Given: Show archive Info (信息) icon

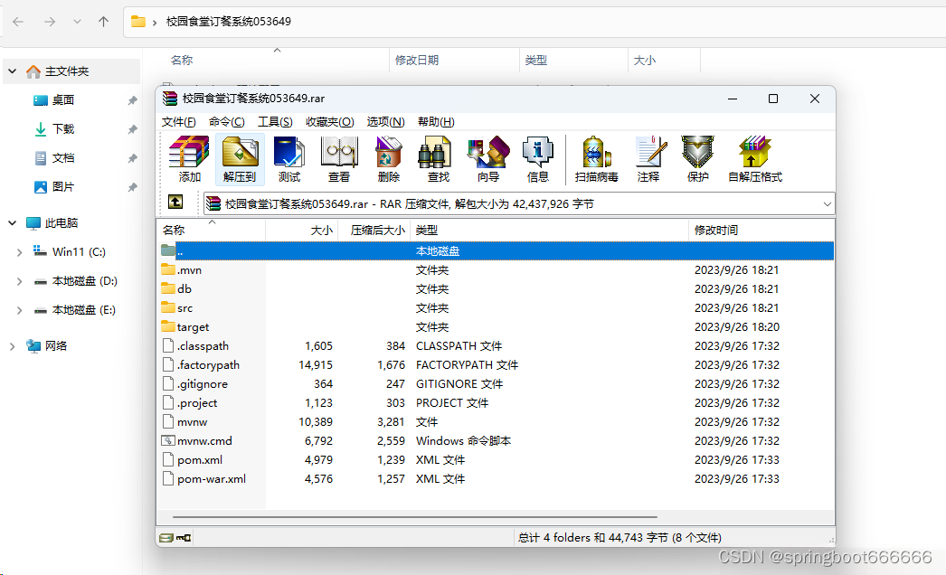Looking at the screenshot, I should (537, 159).
